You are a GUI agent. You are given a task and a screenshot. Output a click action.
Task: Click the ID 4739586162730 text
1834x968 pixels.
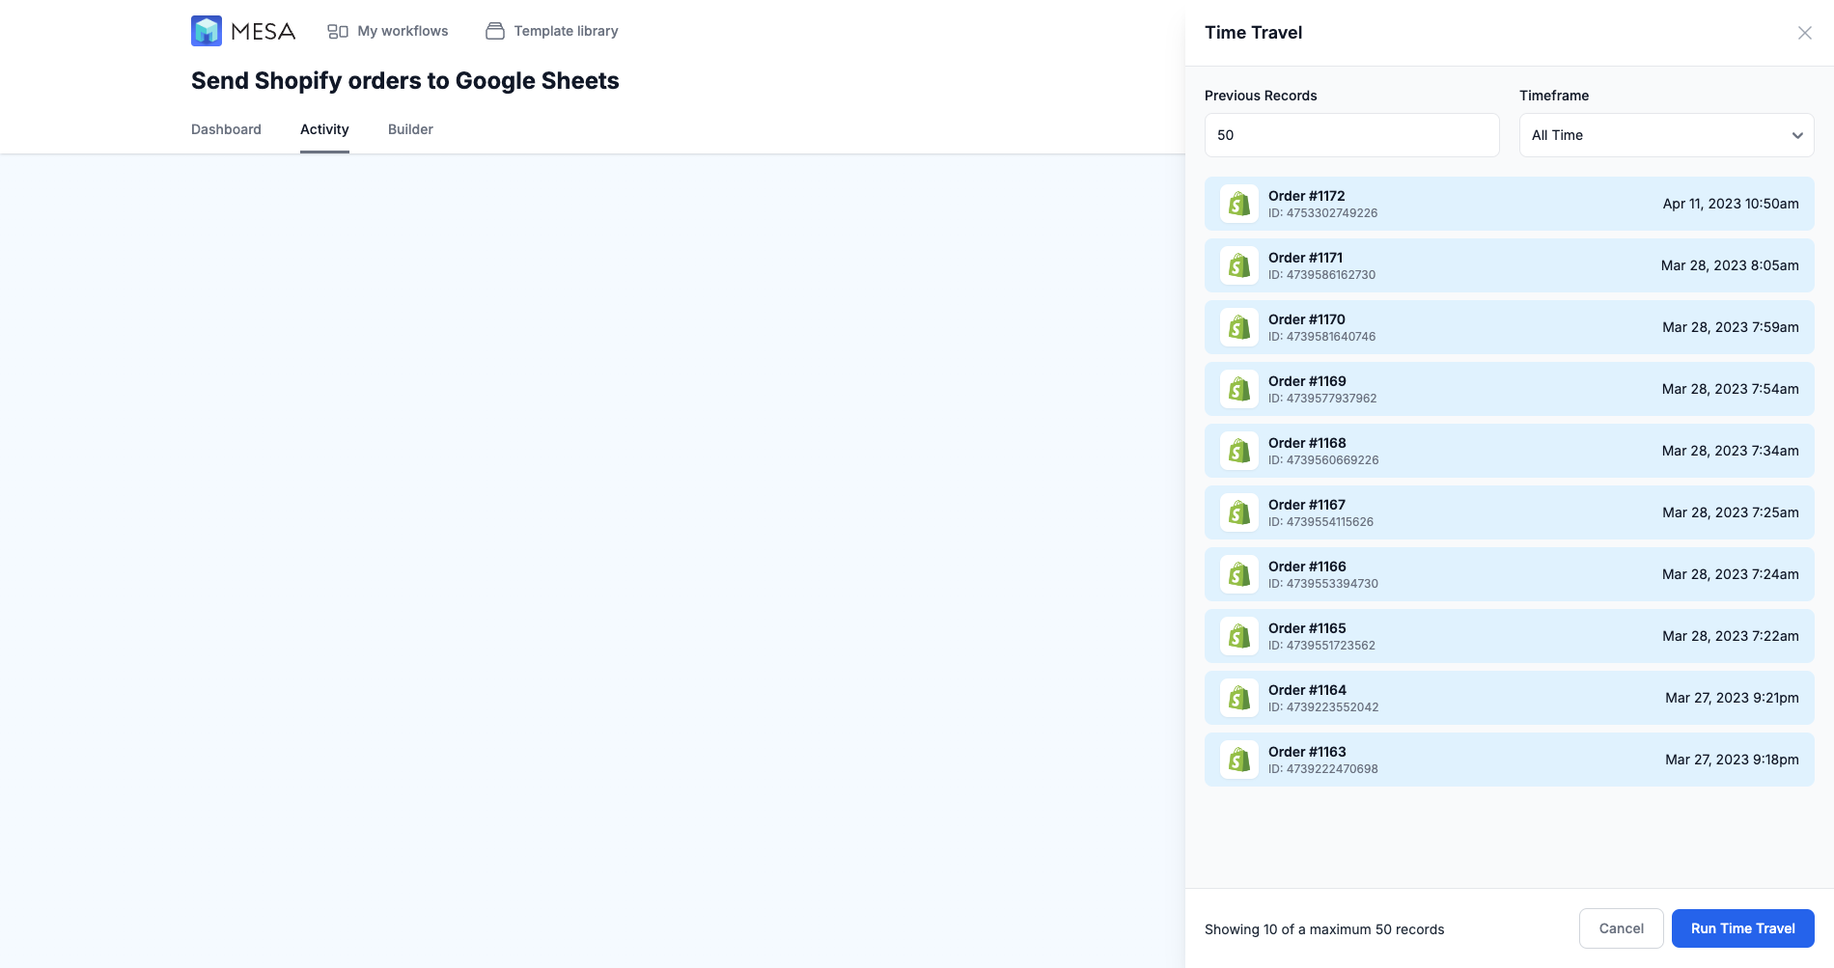tap(1322, 275)
